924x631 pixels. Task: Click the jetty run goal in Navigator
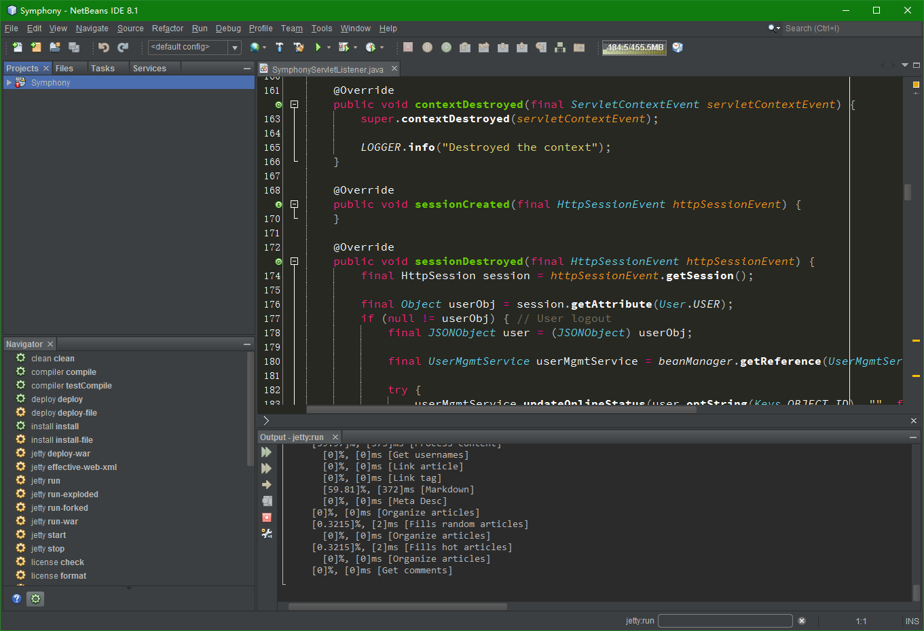45,481
